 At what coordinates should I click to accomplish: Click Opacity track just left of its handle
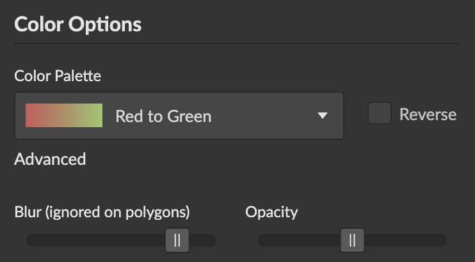click(x=326, y=240)
